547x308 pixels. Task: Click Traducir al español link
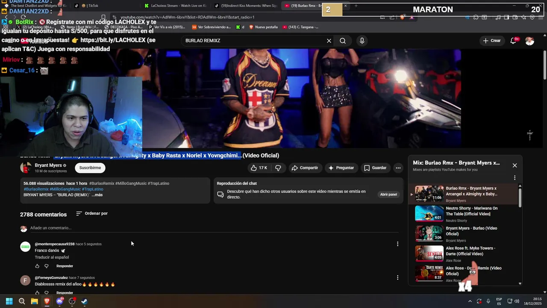click(x=52, y=257)
